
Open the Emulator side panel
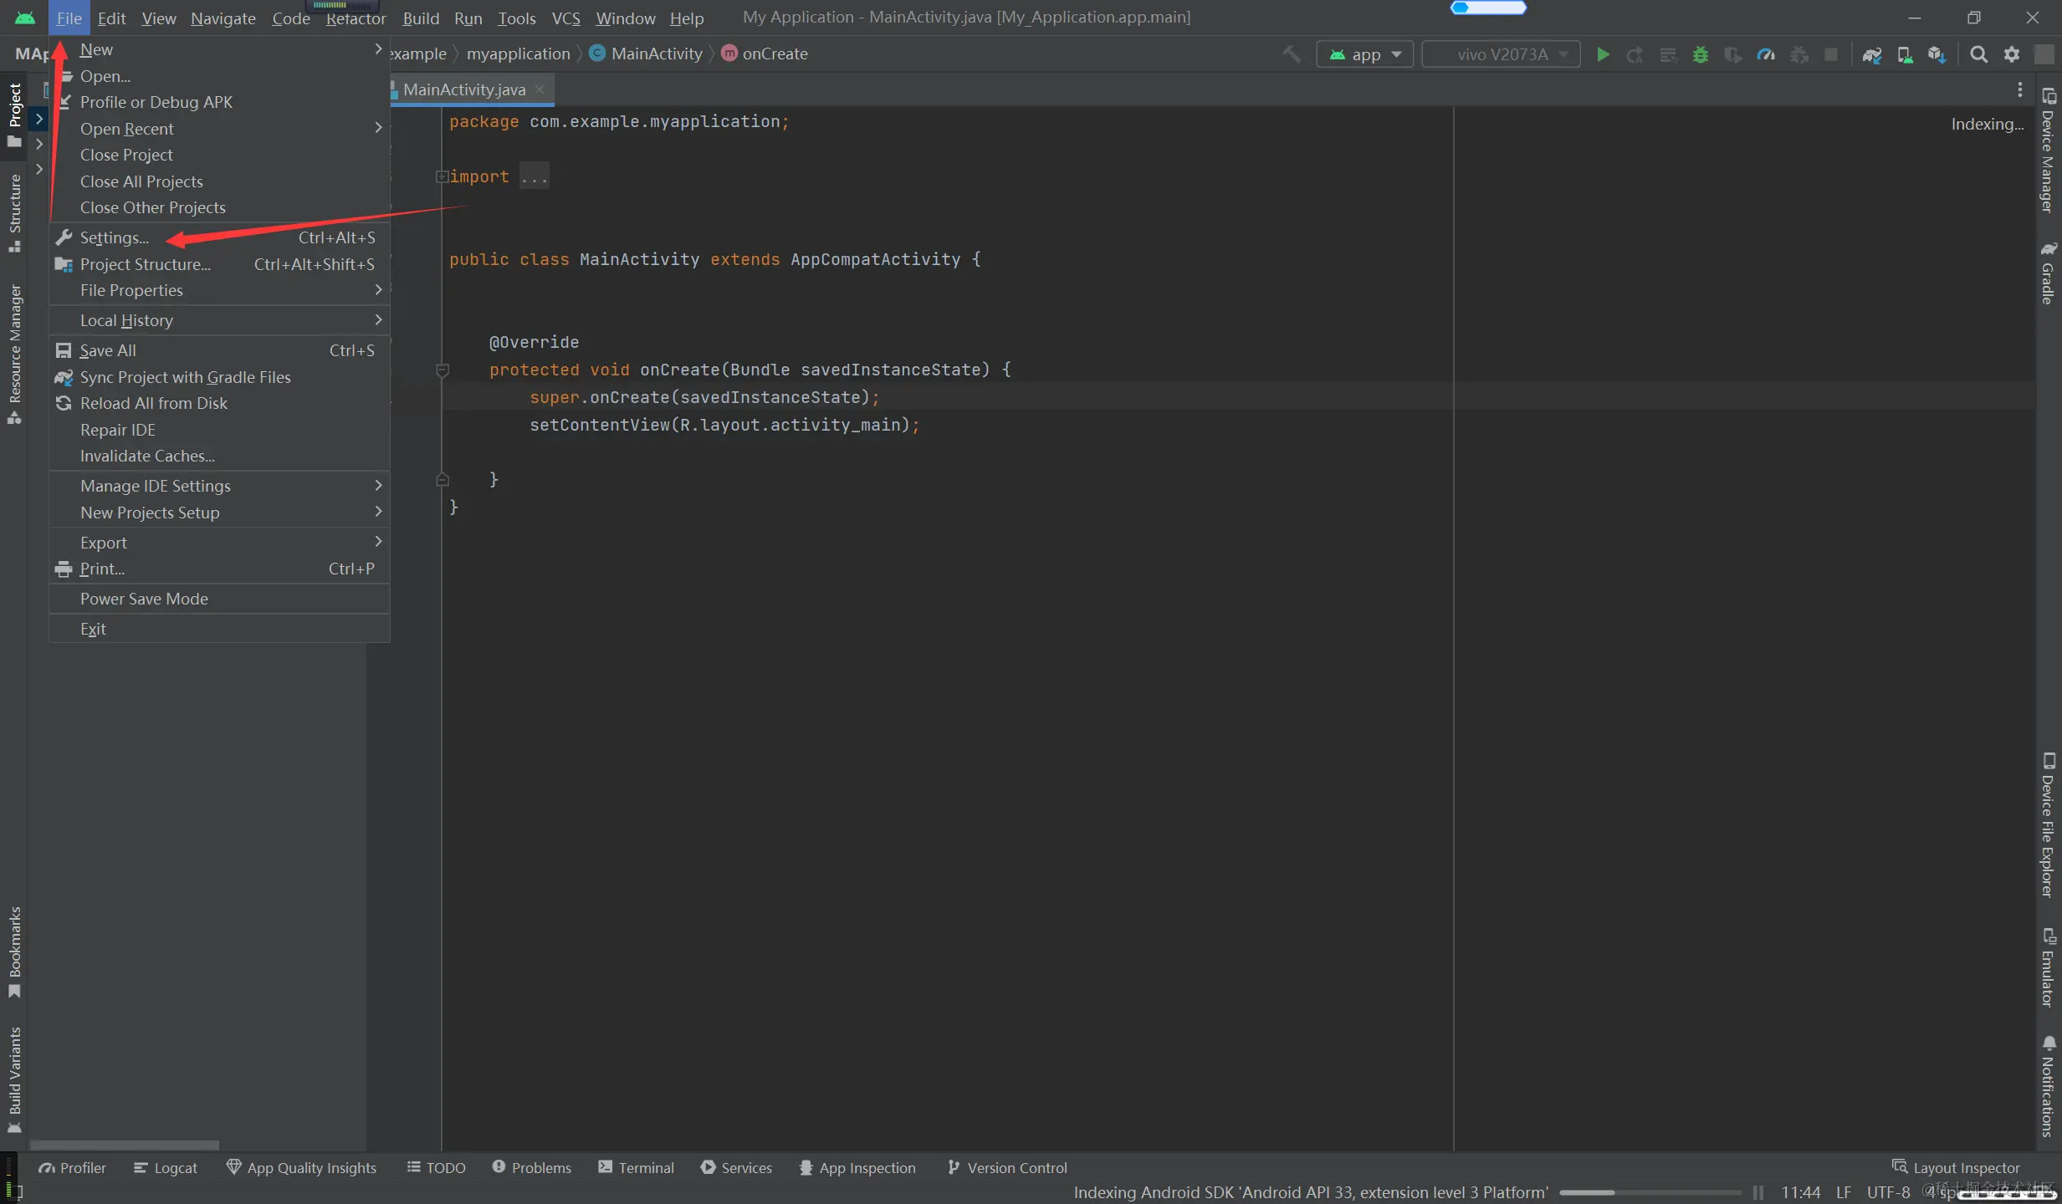coord(2048,967)
